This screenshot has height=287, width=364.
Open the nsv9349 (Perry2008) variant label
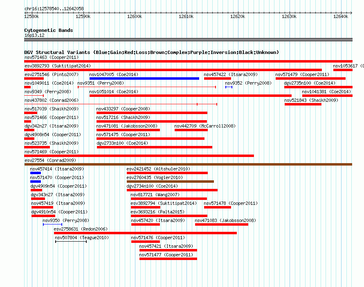click(x=48, y=92)
